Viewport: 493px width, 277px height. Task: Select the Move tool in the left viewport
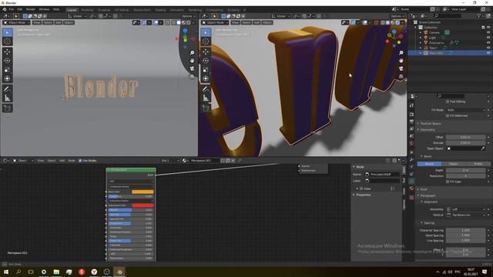7,52
